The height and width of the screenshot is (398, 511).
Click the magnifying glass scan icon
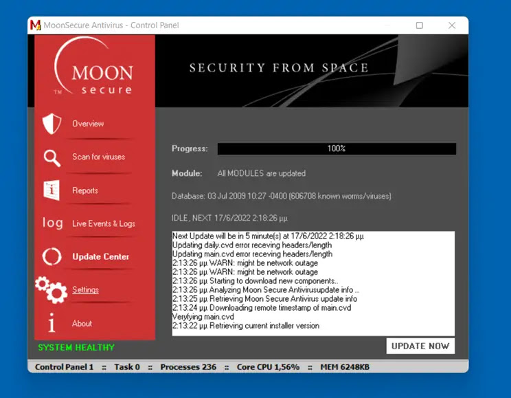coord(52,158)
